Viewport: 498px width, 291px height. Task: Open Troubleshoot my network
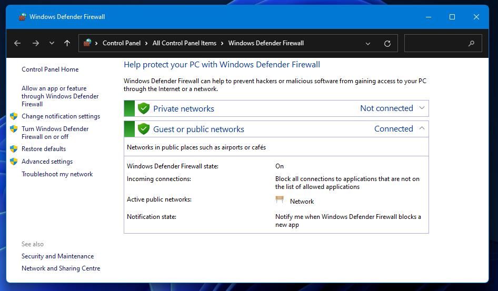point(57,174)
